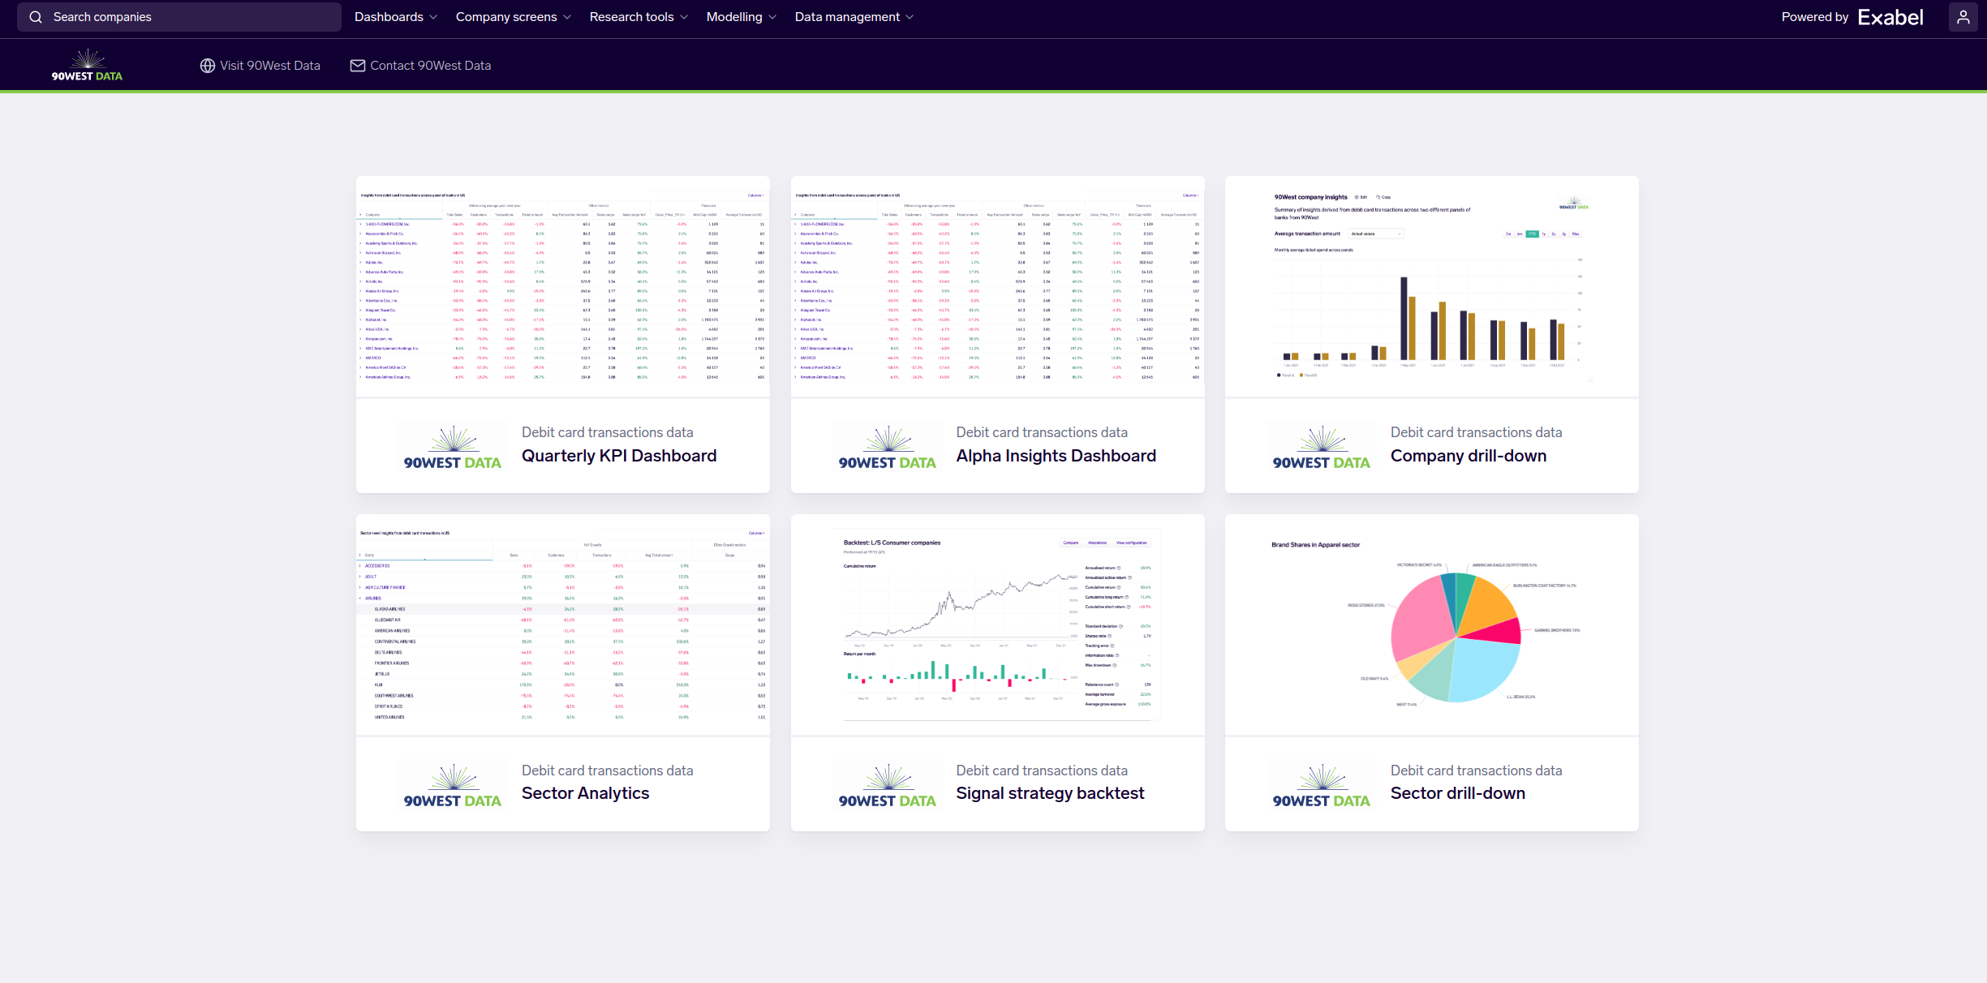Viewport: 1987px width, 983px height.
Task: Click the globe icon beside Visit 90West Data
Action: click(x=208, y=66)
